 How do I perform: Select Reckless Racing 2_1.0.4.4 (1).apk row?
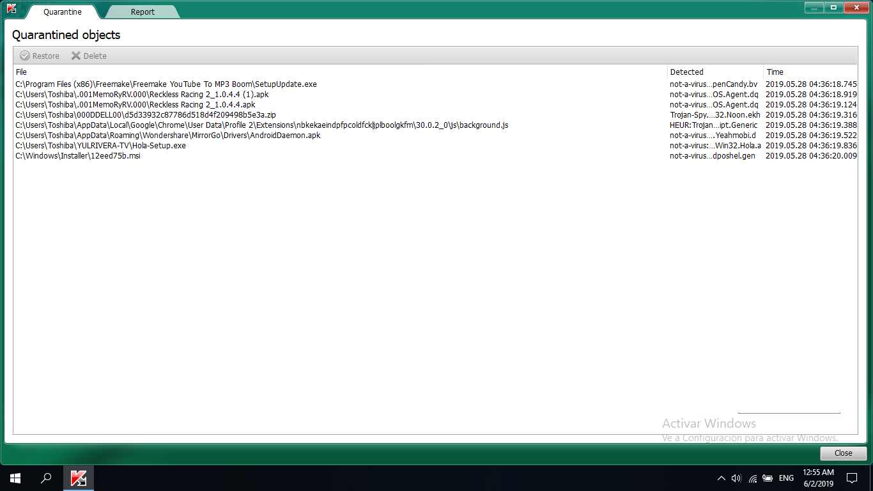(x=435, y=95)
